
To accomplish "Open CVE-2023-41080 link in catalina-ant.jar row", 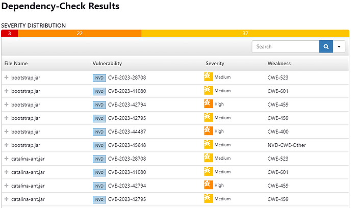I will 127,172.
